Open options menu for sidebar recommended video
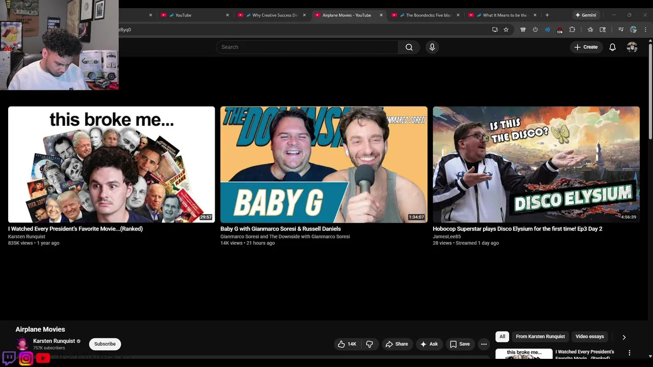Screen dimensions: 653x367 [x=630, y=353]
